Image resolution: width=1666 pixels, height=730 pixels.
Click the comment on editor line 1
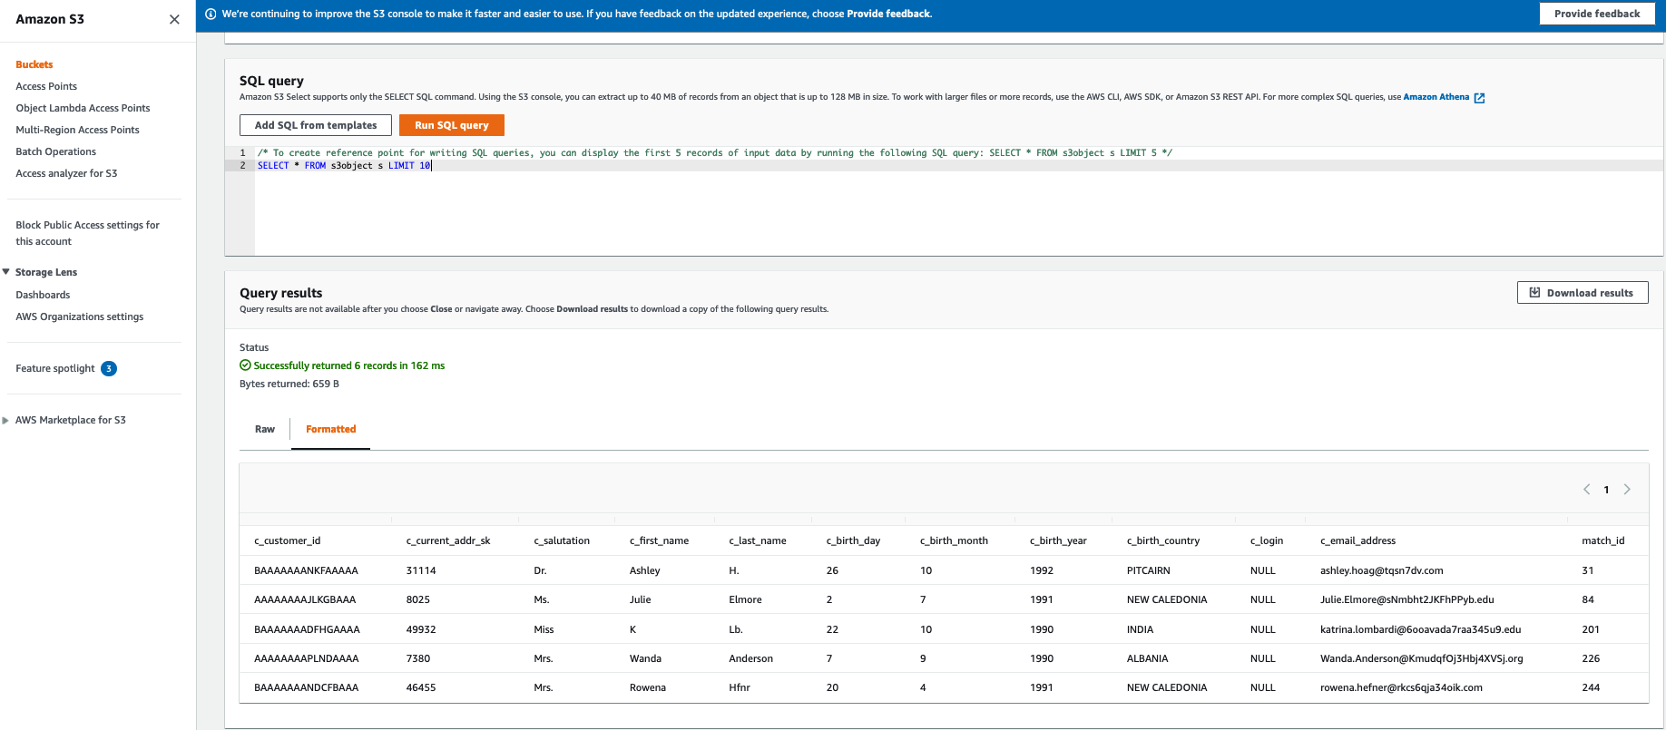[715, 153]
